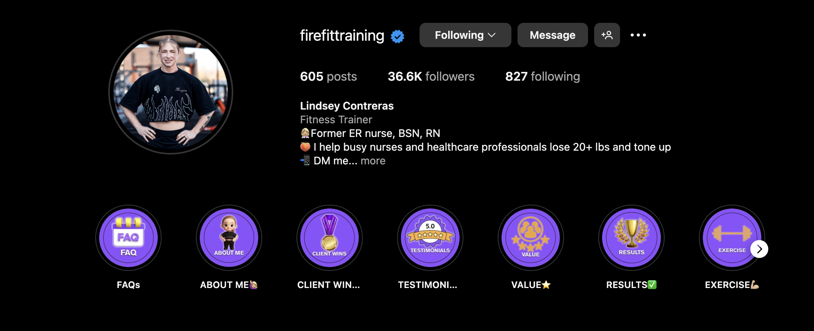View the RESULTS trophy highlight

631,238
